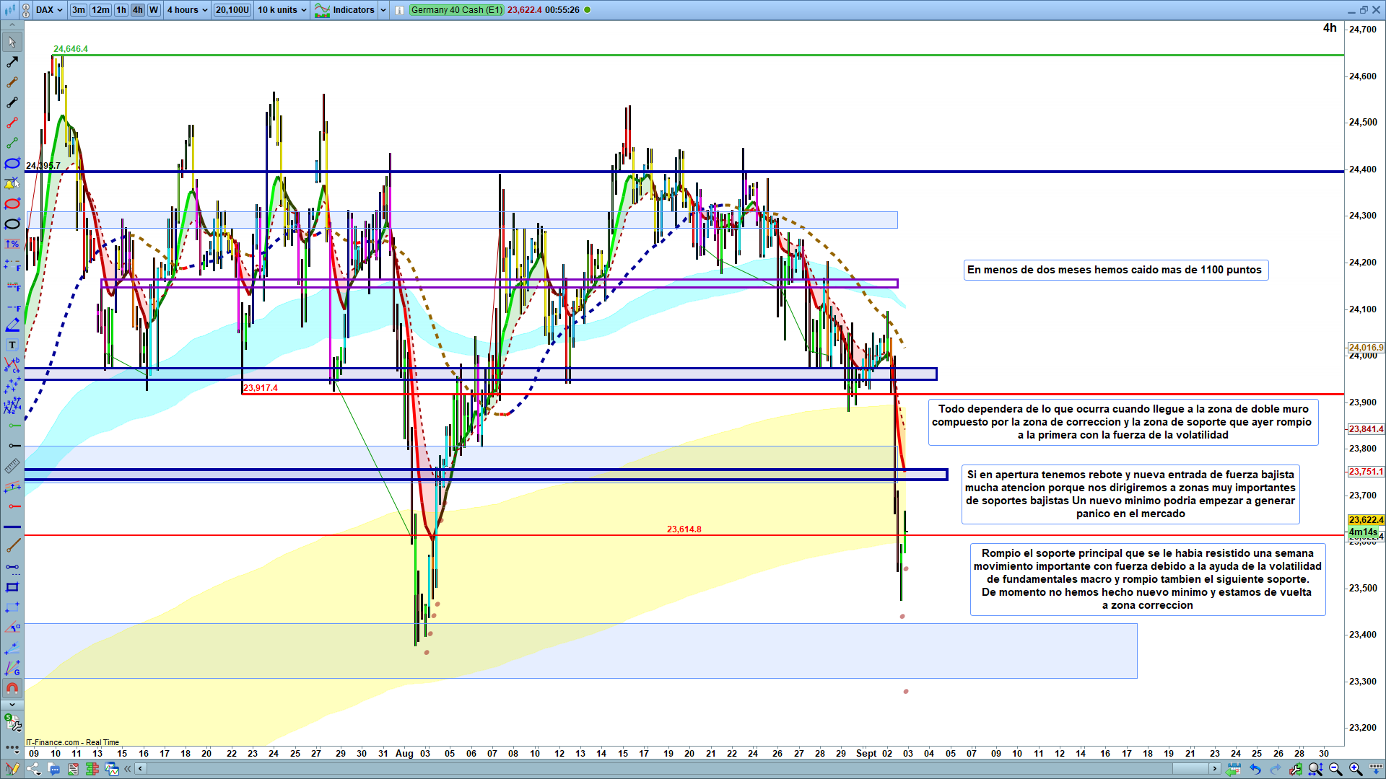
Task: Select the black arrow line tool
Action: click(12, 63)
